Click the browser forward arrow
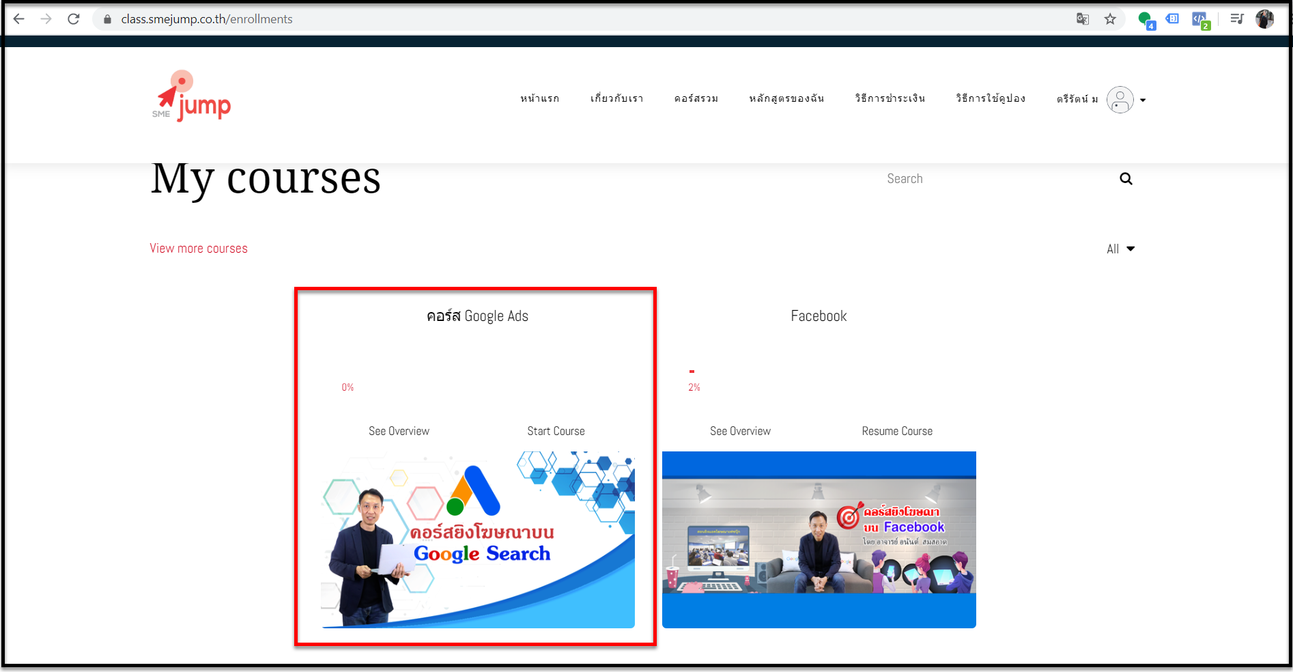 coord(46,19)
